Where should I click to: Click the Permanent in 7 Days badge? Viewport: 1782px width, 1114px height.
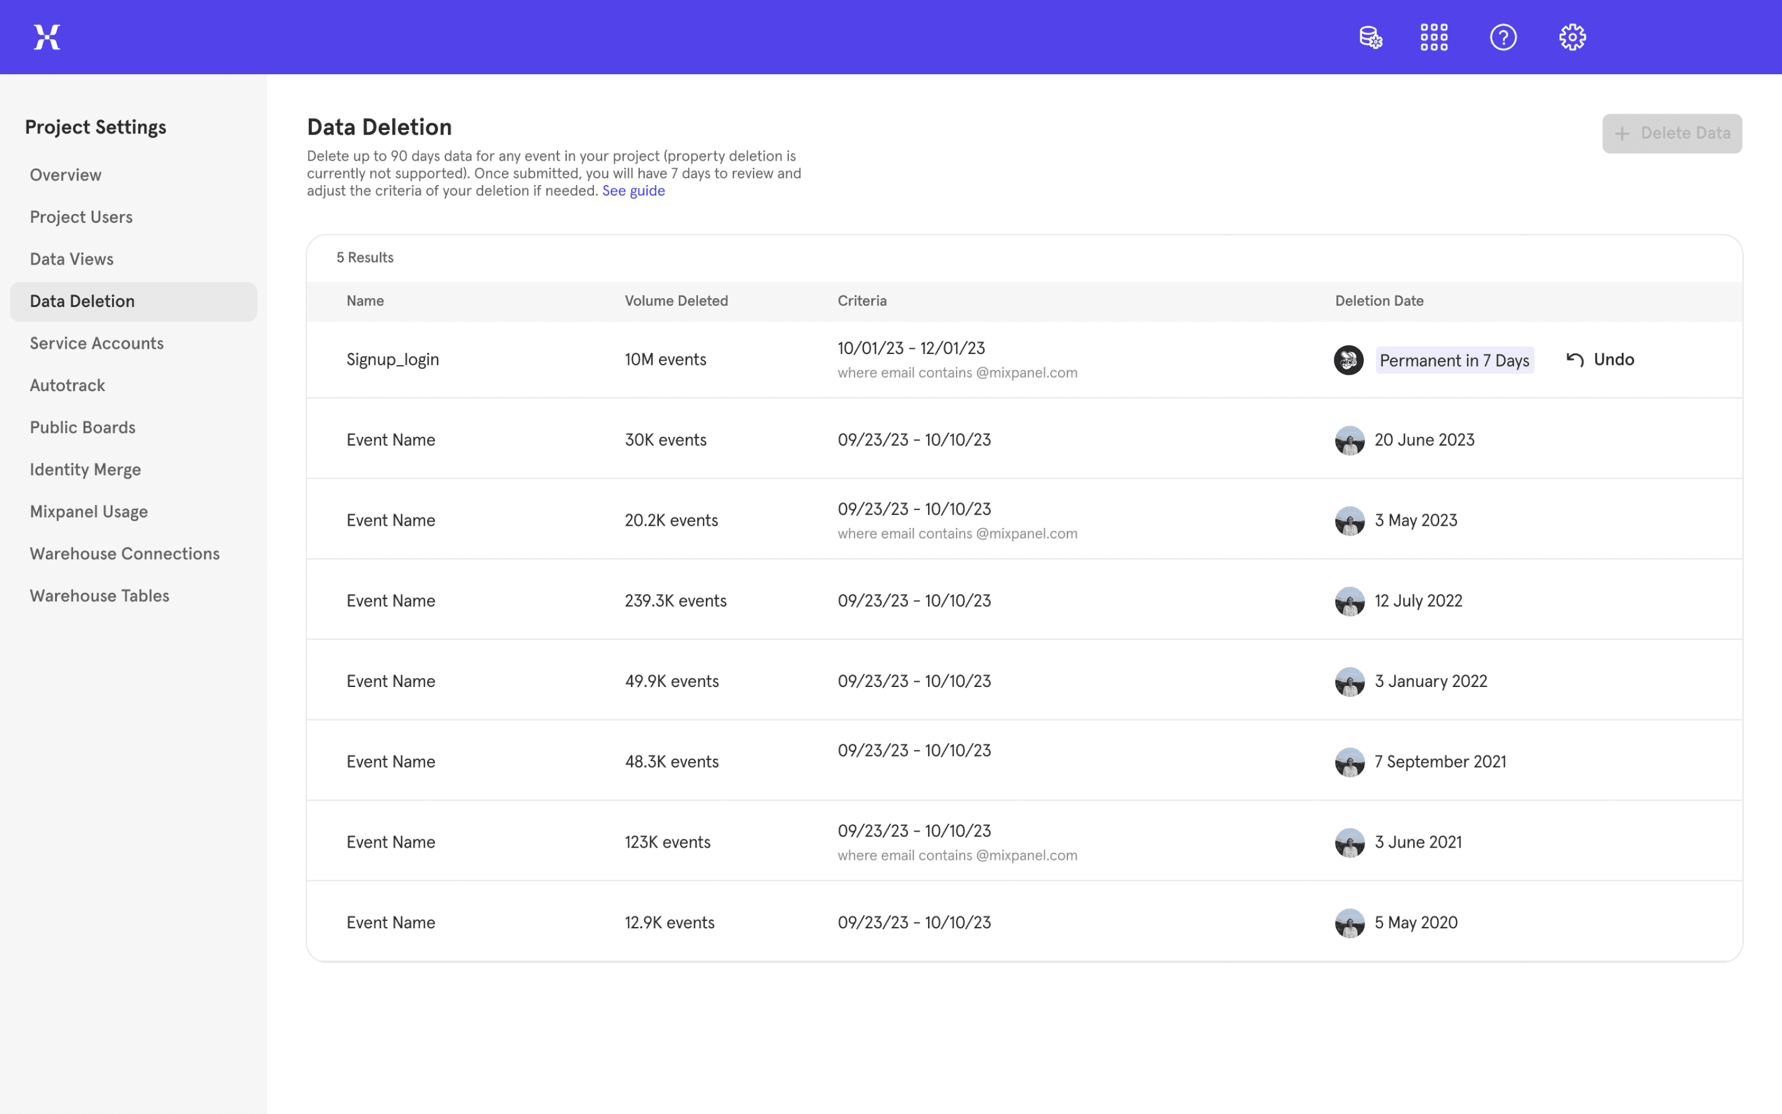[1454, 360]
